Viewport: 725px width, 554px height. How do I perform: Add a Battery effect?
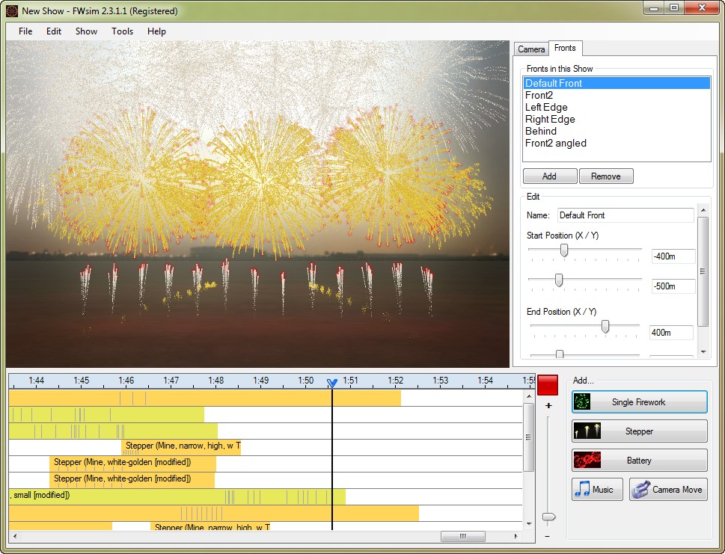click(639, 460)
